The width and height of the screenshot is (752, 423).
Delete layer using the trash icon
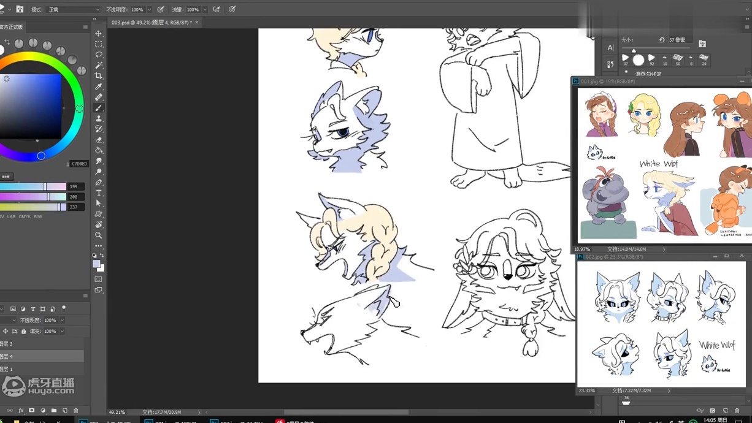(76, 411)
